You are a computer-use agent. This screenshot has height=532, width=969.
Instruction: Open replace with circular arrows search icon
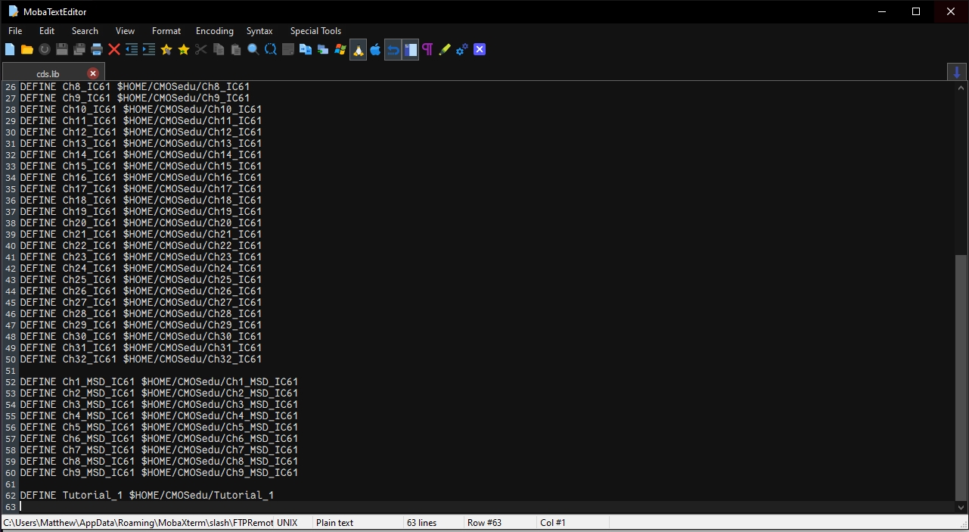[271, 50]
